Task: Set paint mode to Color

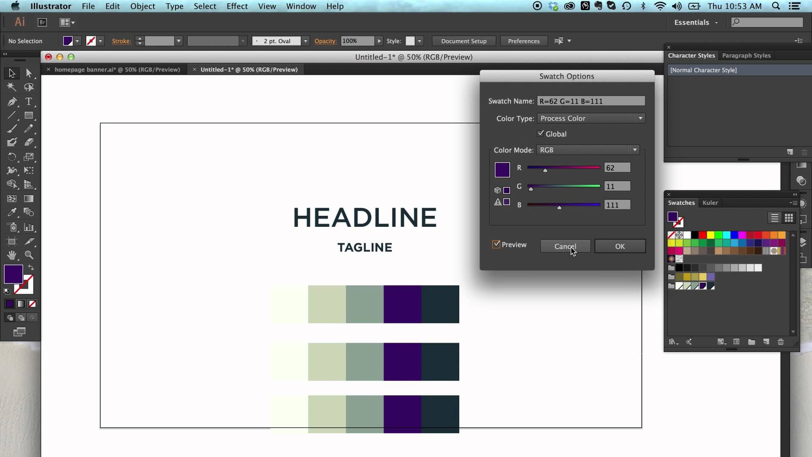Action: coord(10,304)
